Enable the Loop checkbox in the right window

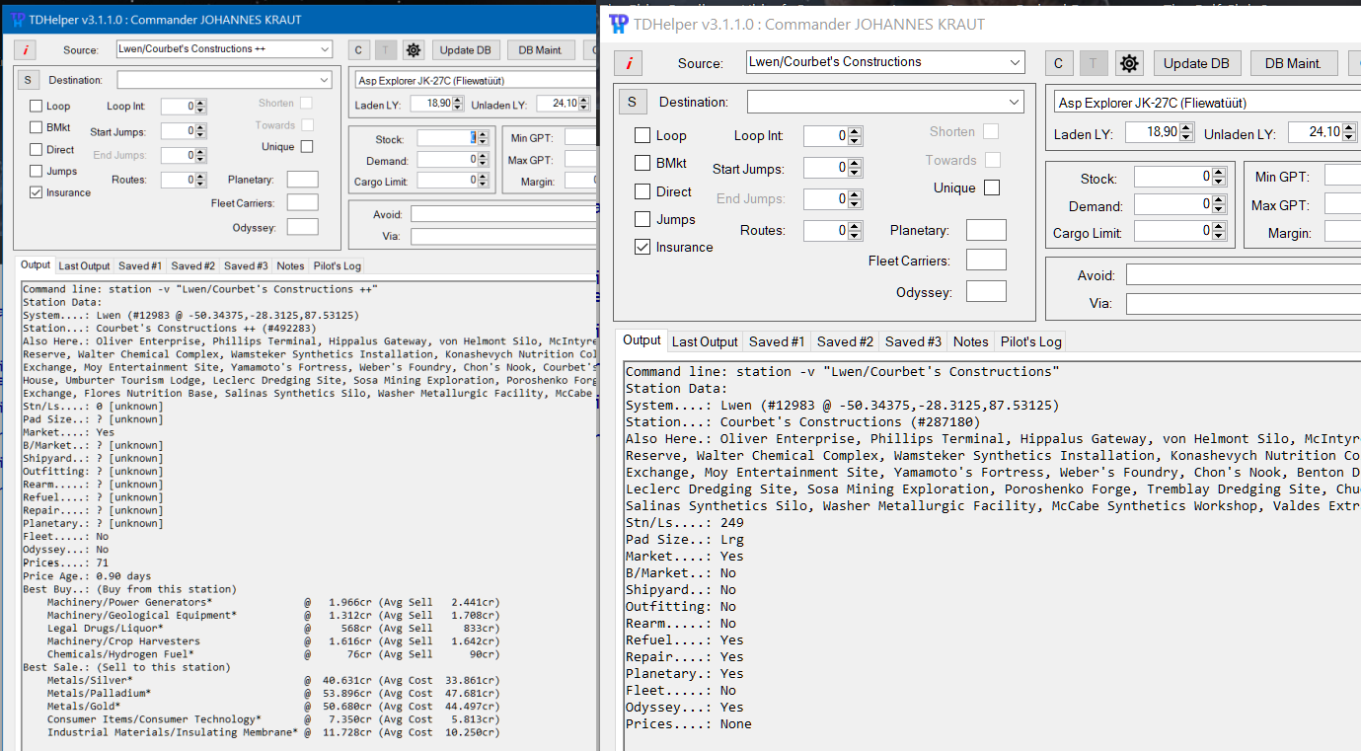643,136
